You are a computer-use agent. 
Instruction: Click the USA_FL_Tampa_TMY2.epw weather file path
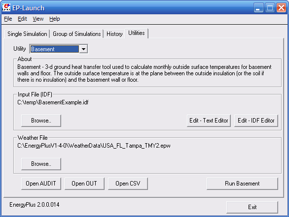[94, 146]
